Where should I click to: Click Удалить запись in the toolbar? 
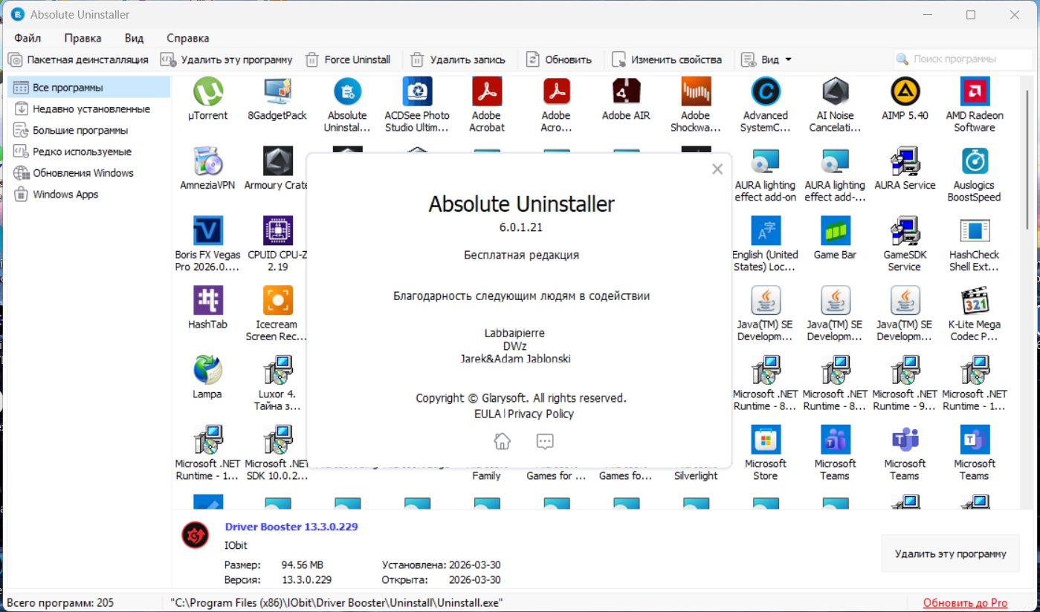click(458, 59)
